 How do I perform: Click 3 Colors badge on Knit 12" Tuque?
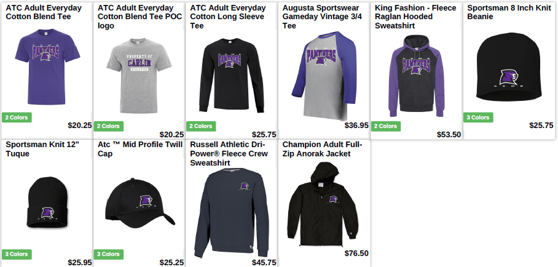pyautogui.click(x=17, y=254)
